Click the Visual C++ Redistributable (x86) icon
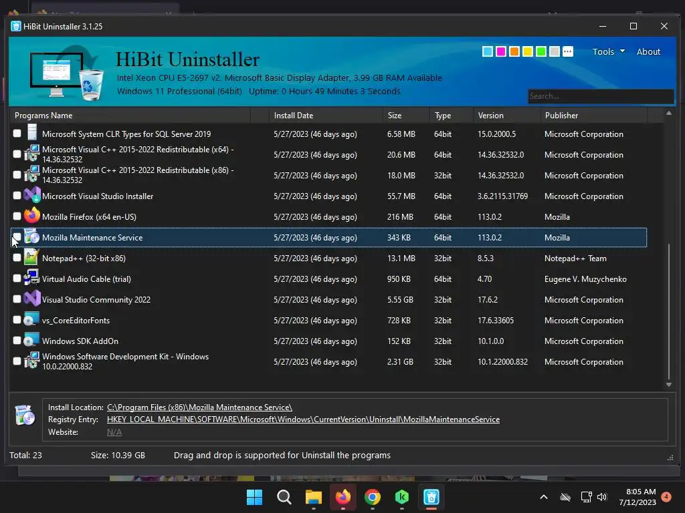The width and height of the screenshot is (685, 513). (32, 174)
